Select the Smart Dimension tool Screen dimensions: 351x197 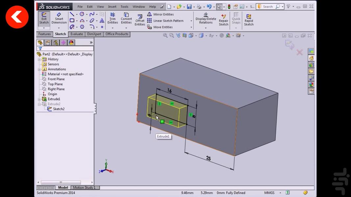(x=59, y=18)
